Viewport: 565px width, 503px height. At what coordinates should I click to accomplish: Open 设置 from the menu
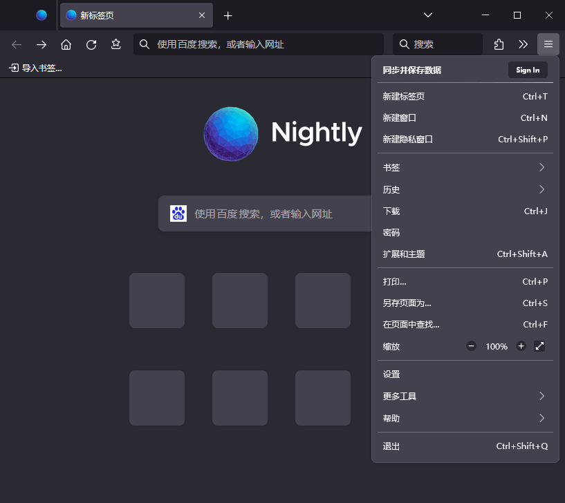click(x=465, y=374)
